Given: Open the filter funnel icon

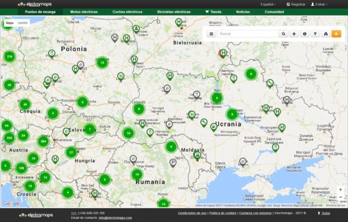Looking at the screenshot, I should pos(315,34).
